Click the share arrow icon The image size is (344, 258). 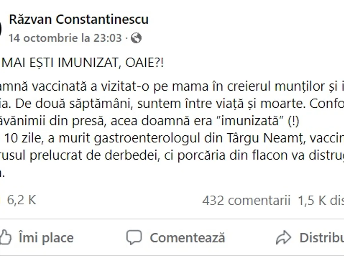click(284, 238)
